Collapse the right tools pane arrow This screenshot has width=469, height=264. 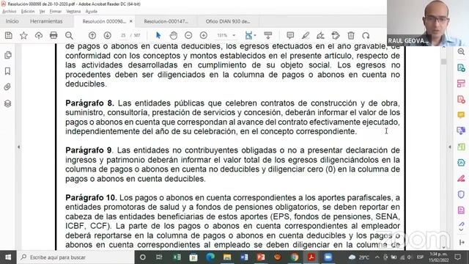[449, 147]
